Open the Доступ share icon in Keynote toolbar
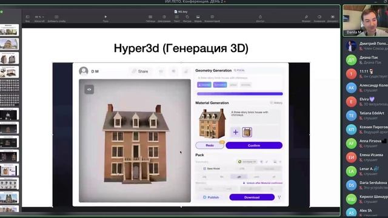The width and height of the screenshot is (388, 218). (x=260, y=17)
